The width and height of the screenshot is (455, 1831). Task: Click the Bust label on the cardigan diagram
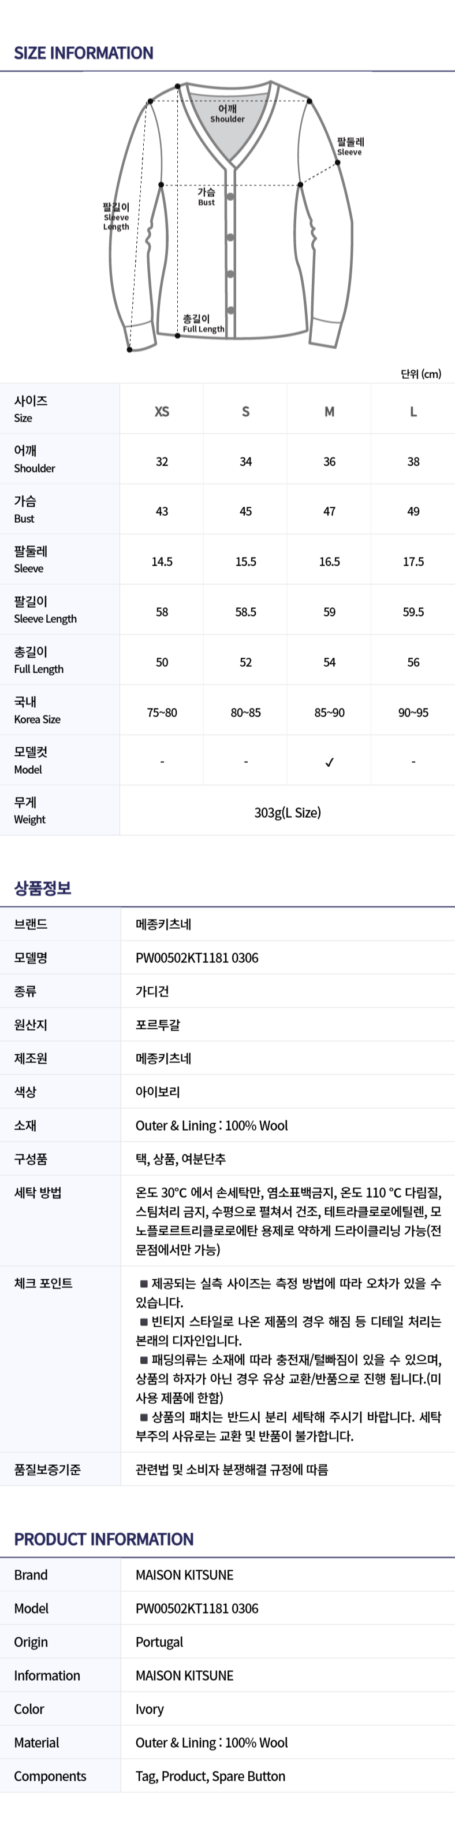(207, 197)
